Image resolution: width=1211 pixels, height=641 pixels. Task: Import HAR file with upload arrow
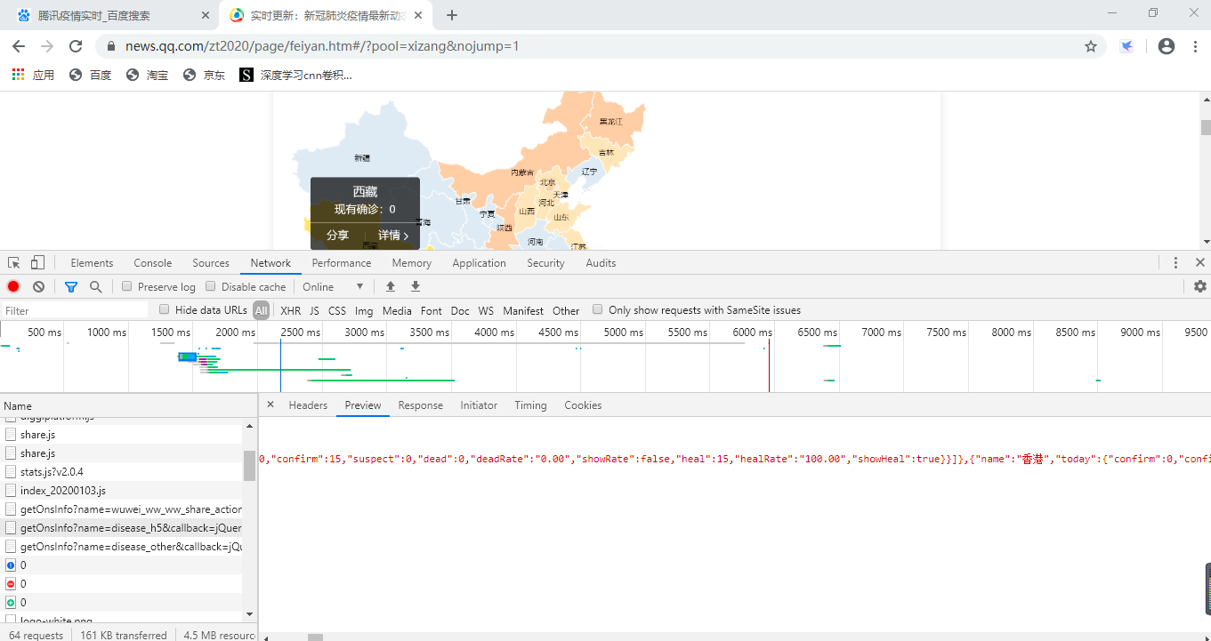click(390, 286)
